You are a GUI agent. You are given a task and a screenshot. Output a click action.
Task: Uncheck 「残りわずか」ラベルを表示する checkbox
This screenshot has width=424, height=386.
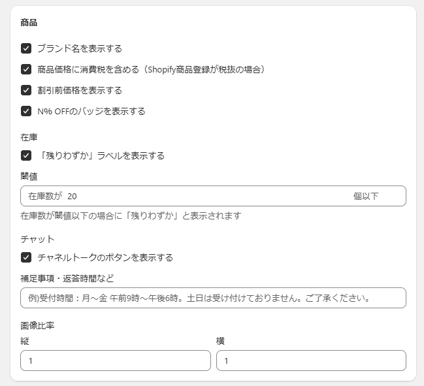pyautogui.click(x=26, y=155)
